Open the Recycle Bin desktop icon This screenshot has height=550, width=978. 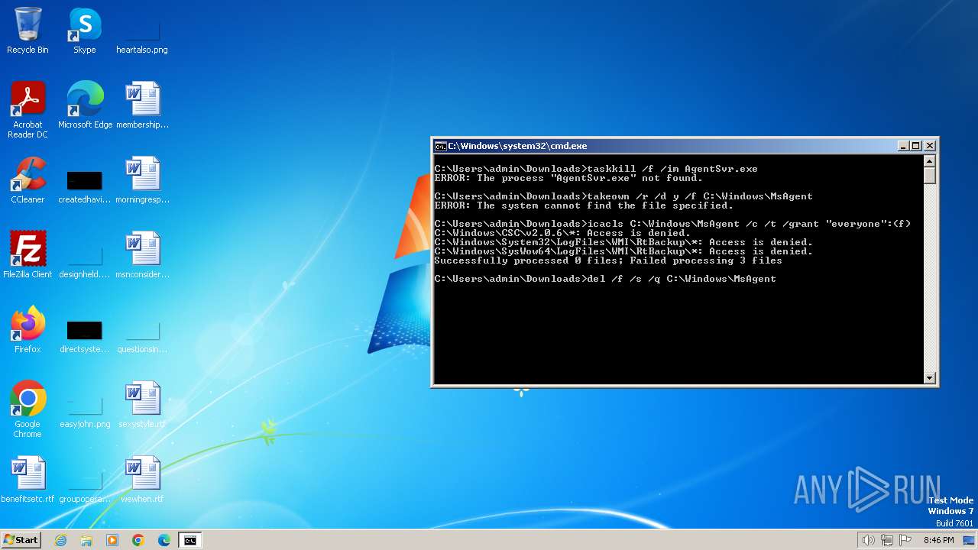tap(28, 31)
